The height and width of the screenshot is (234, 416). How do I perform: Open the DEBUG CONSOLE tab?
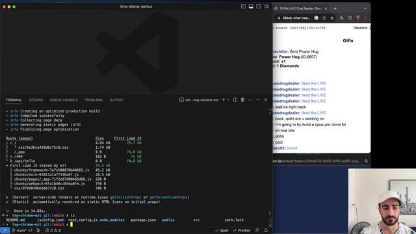(x=64, y=100)
